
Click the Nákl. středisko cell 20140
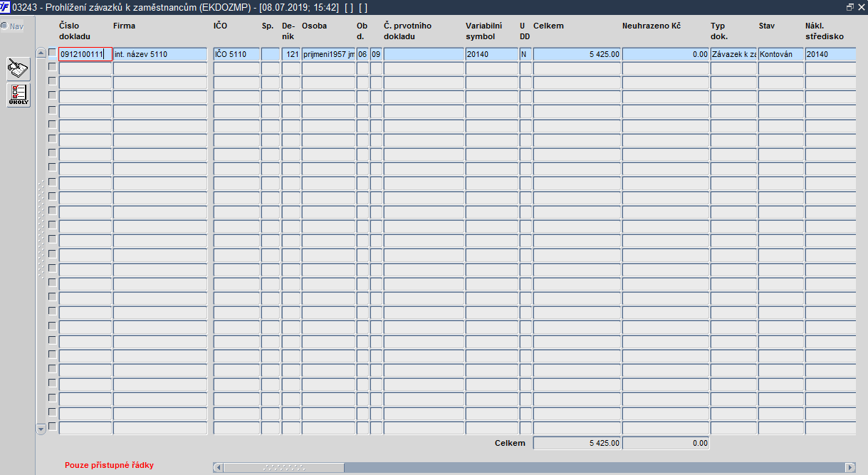(830, 53)
